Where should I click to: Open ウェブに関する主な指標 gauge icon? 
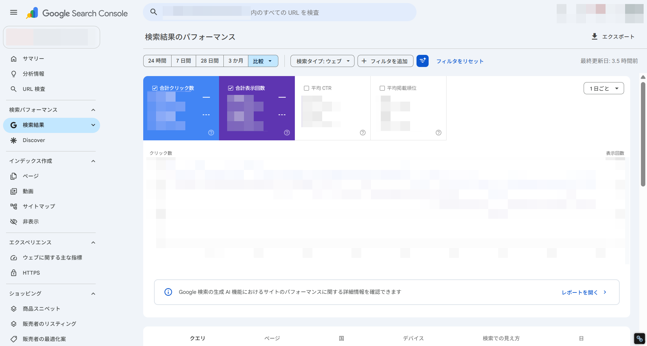tap(13, 257)
